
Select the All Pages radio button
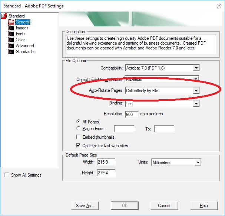click(x=78, y=122)
